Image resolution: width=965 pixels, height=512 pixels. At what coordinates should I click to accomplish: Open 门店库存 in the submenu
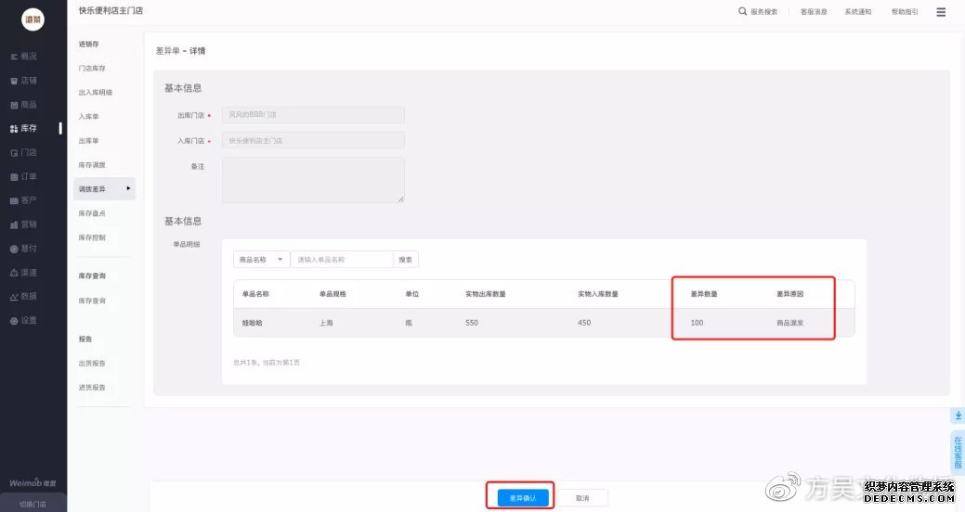[x=92, y=69]
